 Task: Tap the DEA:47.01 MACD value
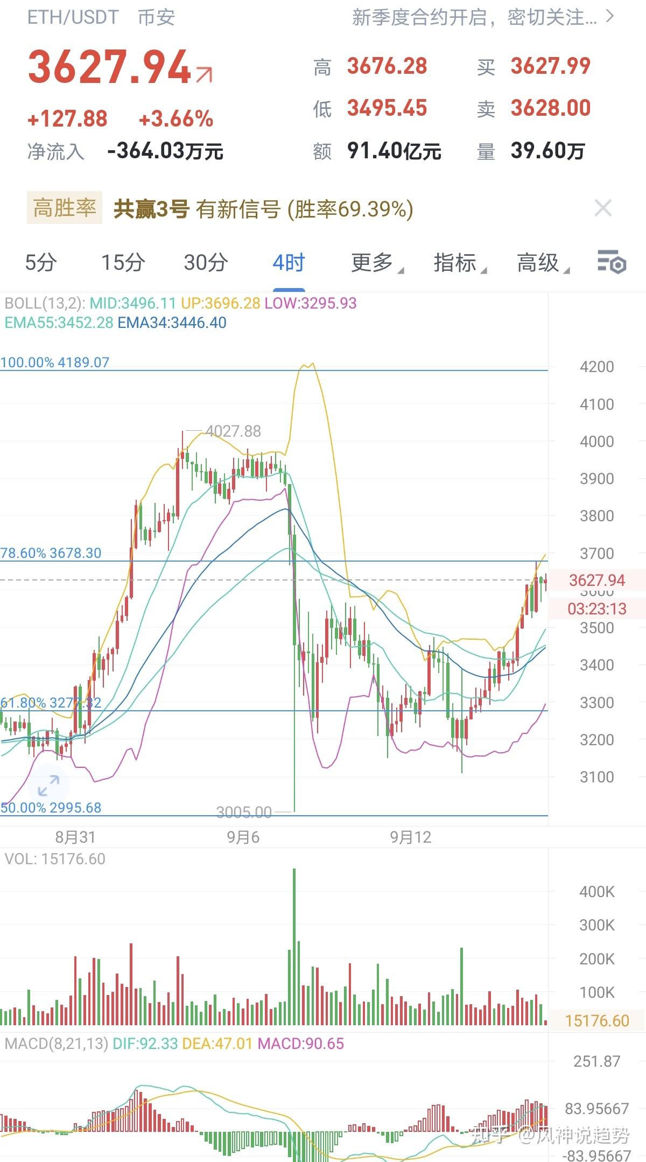pos(217,1044)
